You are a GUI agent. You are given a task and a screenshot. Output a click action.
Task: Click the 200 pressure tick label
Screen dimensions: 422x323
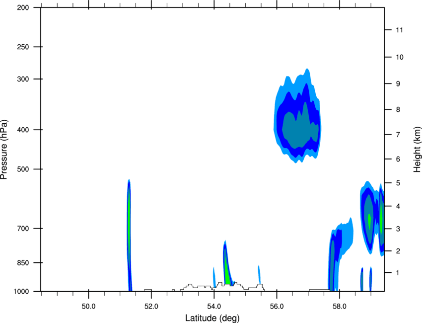[x=23, y=7]
